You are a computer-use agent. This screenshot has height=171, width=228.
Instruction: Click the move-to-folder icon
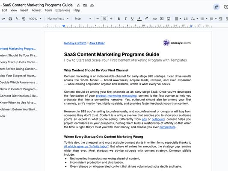coord(85,6)
